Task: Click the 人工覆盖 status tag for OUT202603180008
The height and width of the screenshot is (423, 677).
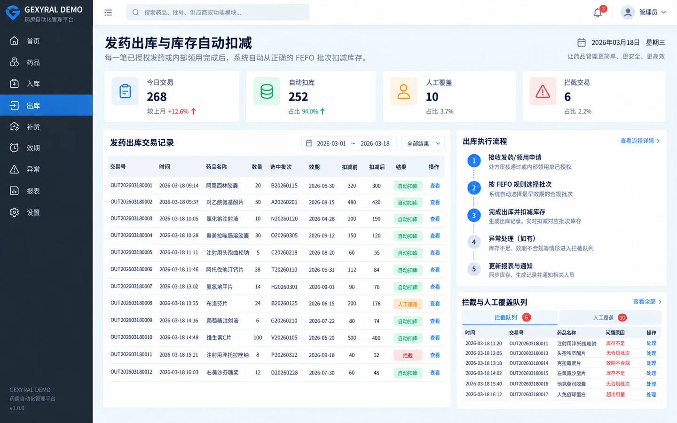Action: [x=408, y=304]
